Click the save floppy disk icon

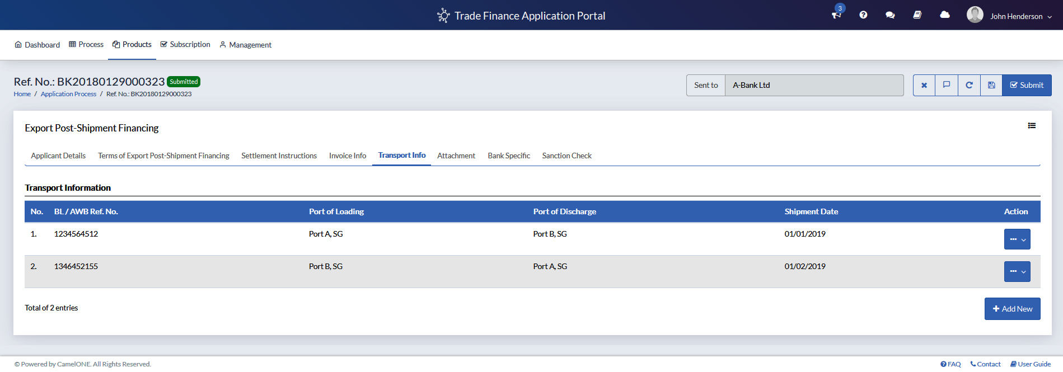(991, 85)
